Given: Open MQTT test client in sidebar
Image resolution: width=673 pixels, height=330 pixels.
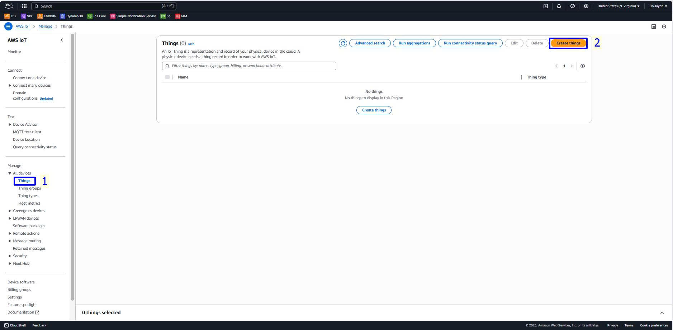Looking at the screenshot, I should (27, 132).
